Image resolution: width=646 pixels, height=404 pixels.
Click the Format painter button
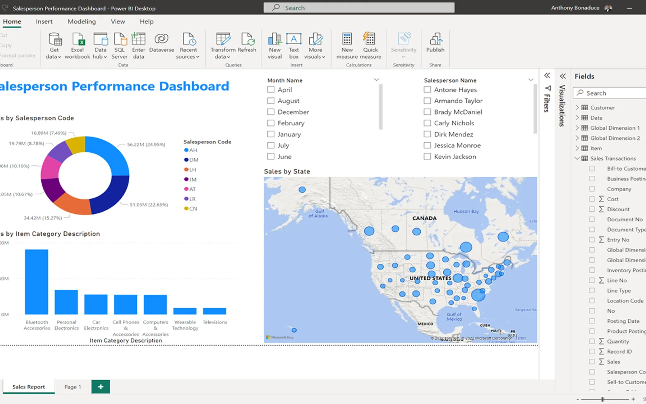pyautogui.click(x=18, y=56)
